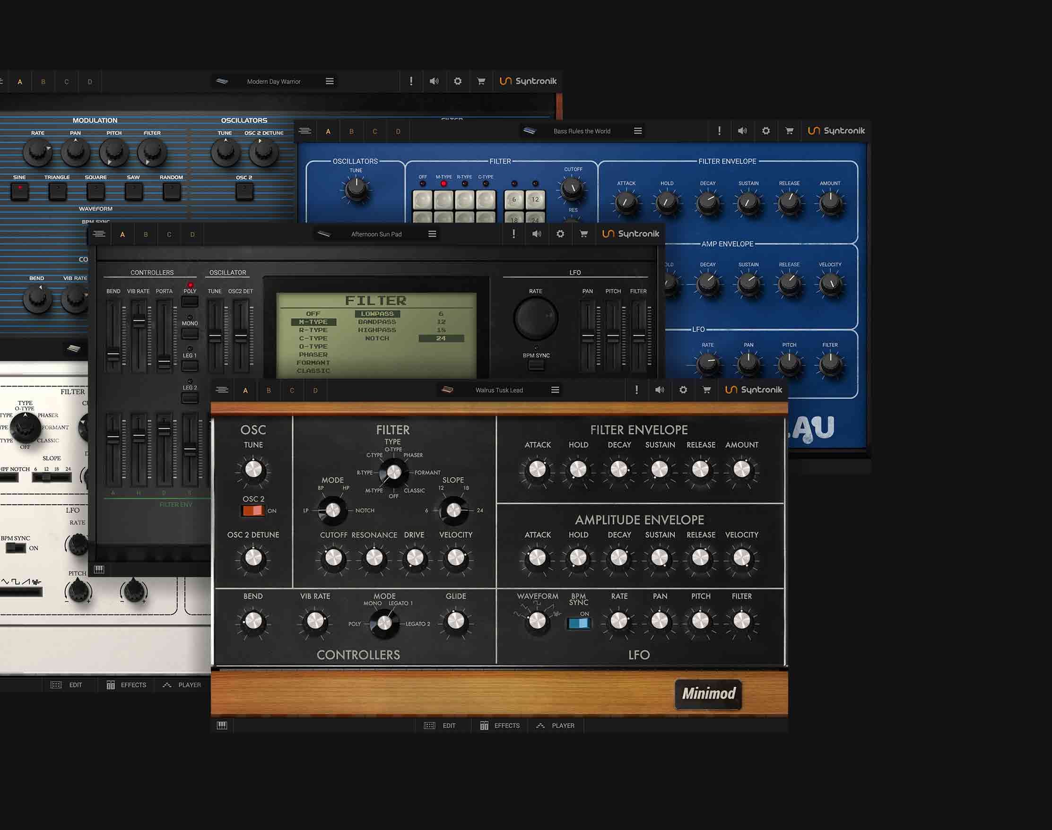Open shop cart in Walrus Tusk Lead window
The image size is (1052, 830).
pos(707,390)
